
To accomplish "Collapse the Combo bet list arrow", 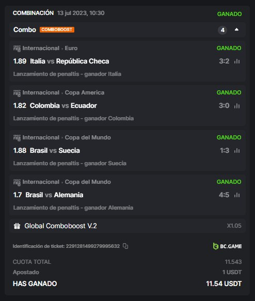I will (x=236, y=29).
